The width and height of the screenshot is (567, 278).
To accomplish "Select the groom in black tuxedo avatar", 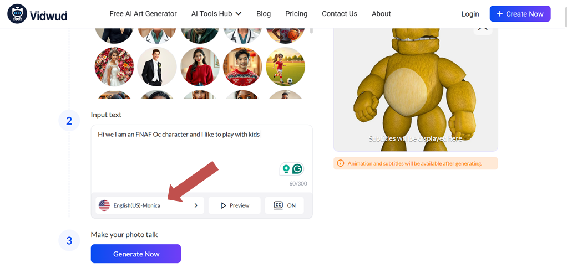I will 157,67.
